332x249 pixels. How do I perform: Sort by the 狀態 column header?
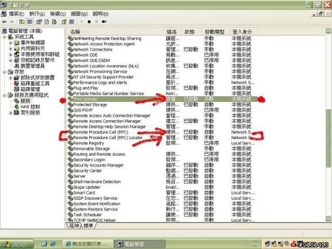point(191,32)
